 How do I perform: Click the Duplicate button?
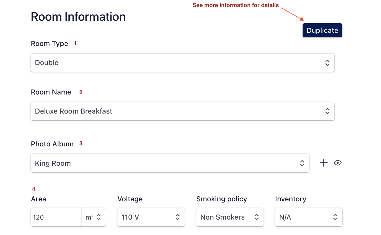coord(322,30)
